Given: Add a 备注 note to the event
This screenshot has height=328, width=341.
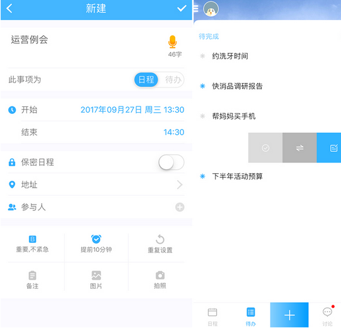Looking at the screenshot, I should [32, 280].
